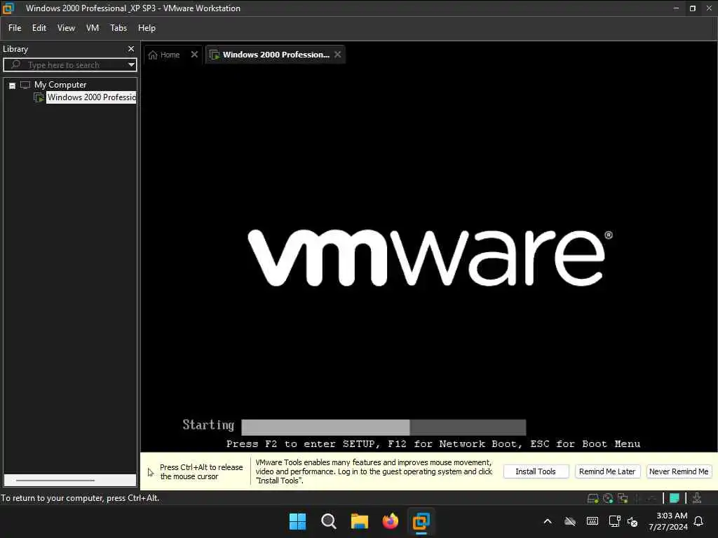Click the network connection tray icon
The height and width of the screenshot is (538, 718).
point(614,521)
